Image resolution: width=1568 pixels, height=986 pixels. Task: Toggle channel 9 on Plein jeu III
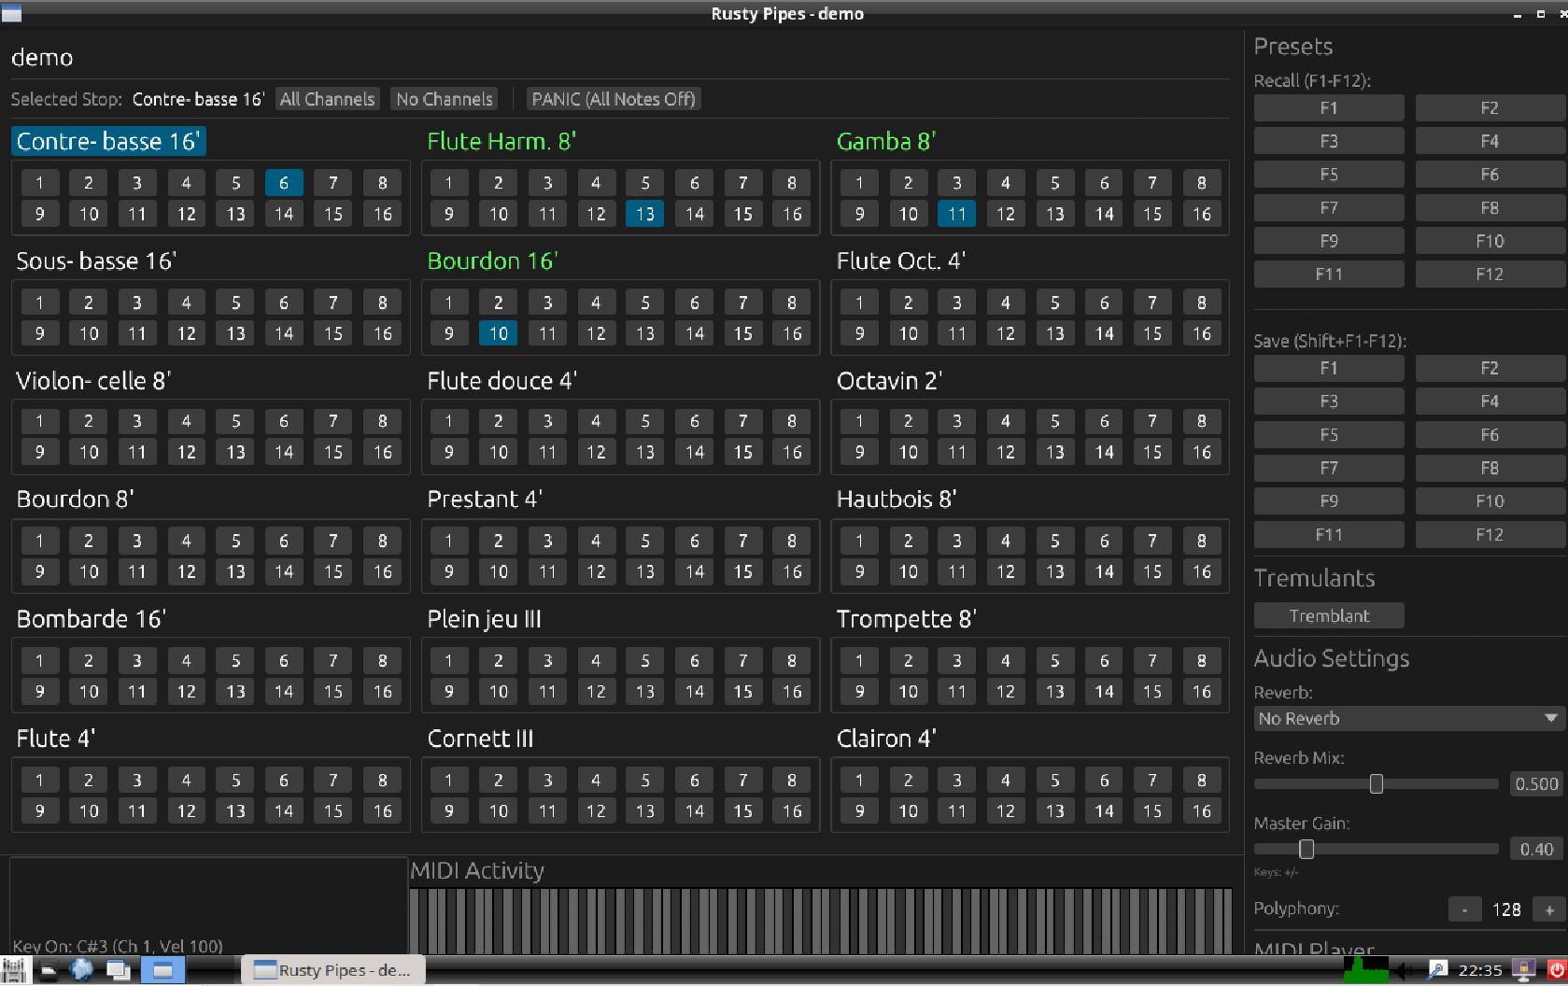click(x=449, y=692)
